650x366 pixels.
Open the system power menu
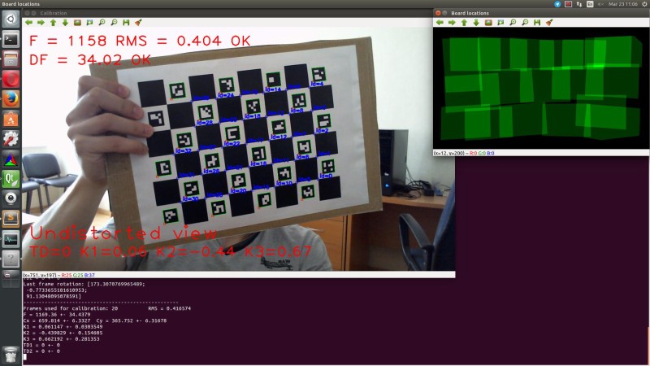pos(643,4)
